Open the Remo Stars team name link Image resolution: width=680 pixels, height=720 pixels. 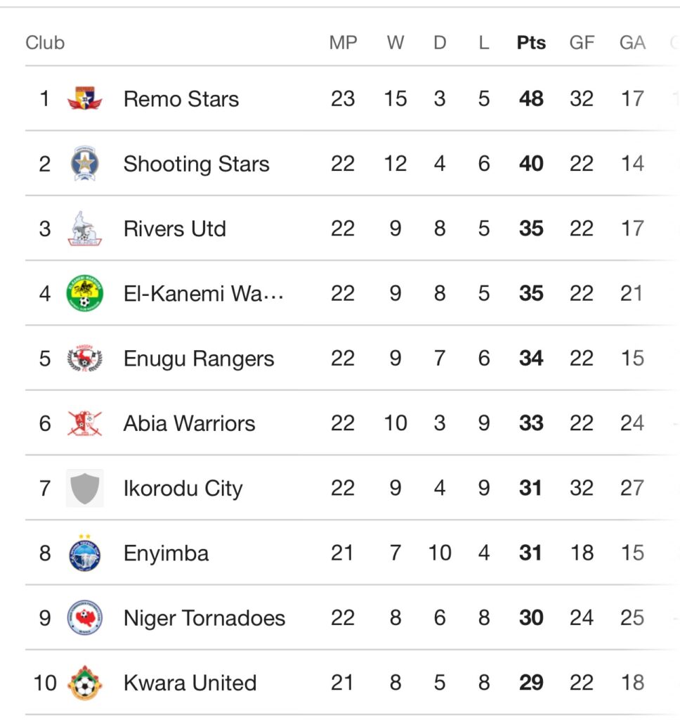pyautogui.click(x=181, y=99)
